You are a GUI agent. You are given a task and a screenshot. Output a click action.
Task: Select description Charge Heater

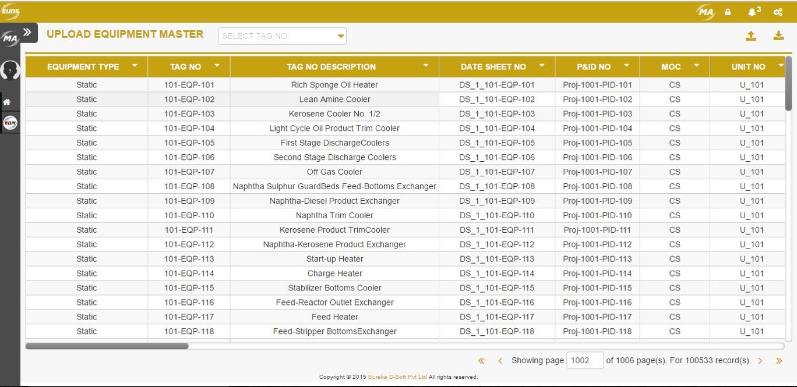click(x=335, y=274)
